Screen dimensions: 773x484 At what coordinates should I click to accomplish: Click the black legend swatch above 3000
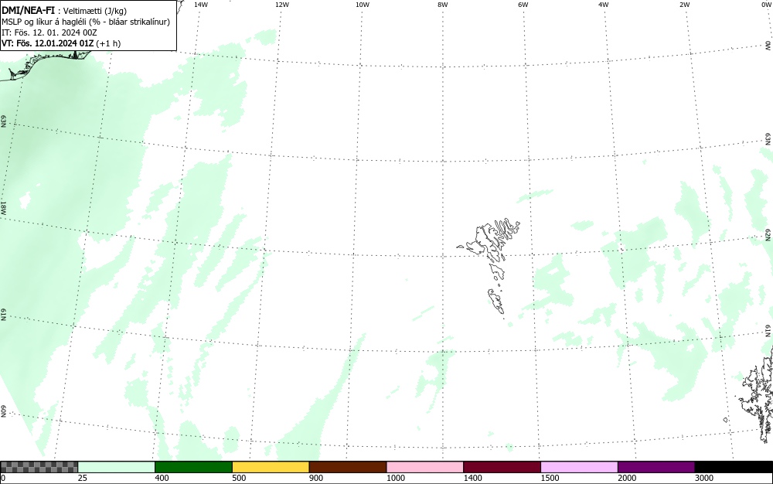pos(734,467)
